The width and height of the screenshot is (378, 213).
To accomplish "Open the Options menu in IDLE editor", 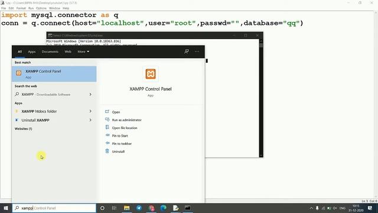I will point(41,8).
